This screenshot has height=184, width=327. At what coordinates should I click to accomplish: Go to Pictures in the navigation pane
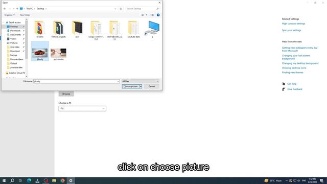(x=14, y=43)
